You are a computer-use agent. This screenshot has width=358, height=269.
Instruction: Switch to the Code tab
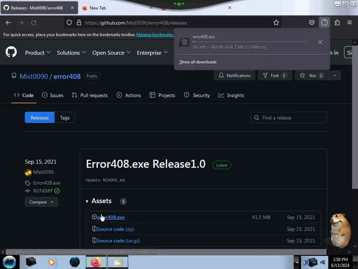(24, 95)
